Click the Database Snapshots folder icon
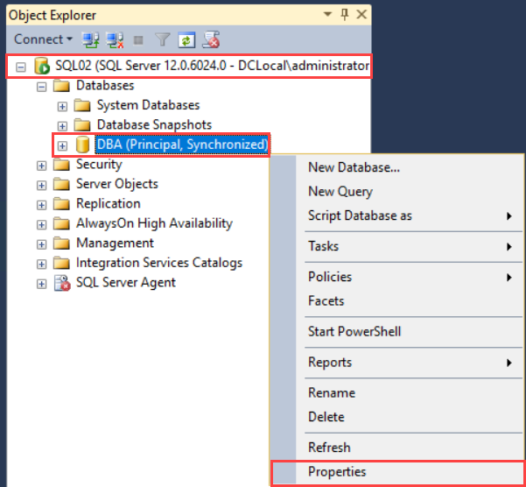This screenshot has width=526, height=487. pos(82,125)
